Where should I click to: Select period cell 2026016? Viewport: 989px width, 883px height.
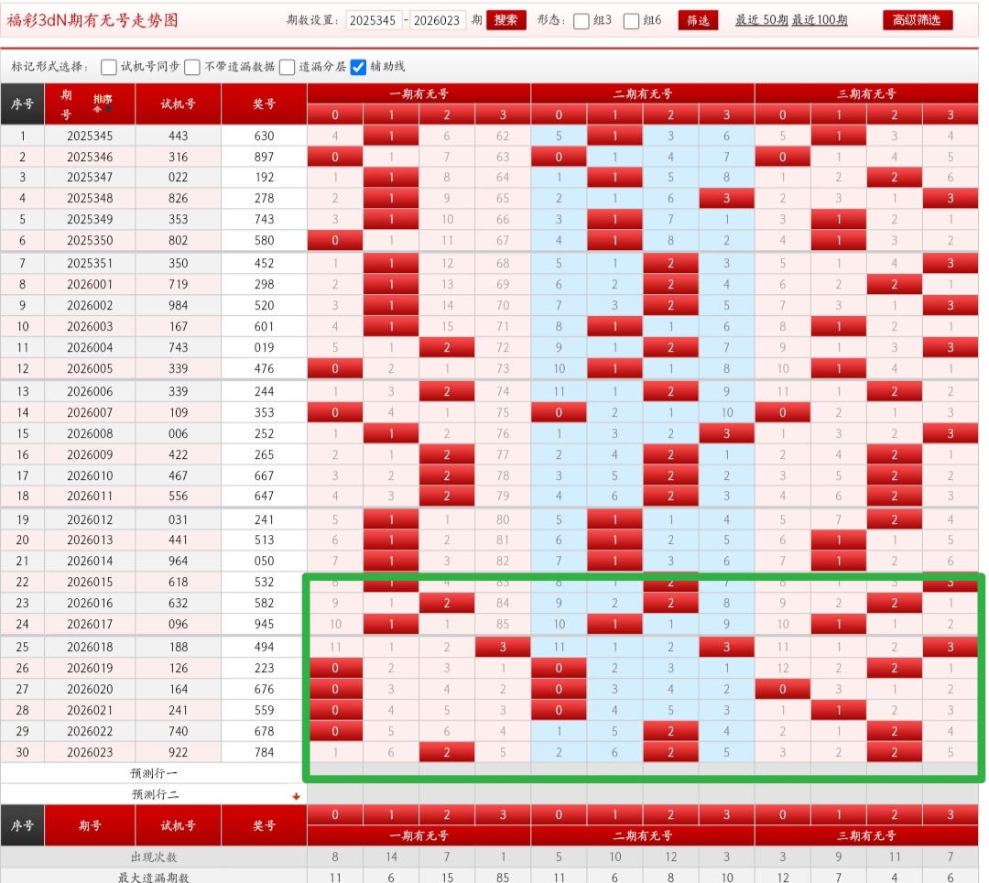(x=90, y=603)
